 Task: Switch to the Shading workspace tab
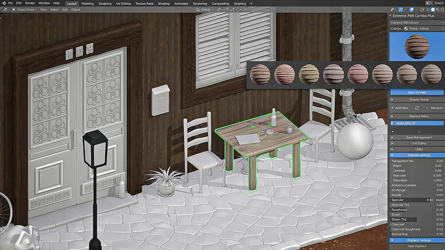pos(164,3)
